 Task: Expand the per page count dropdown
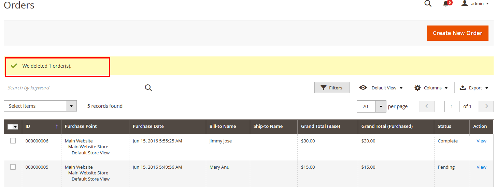coord(381,106)
